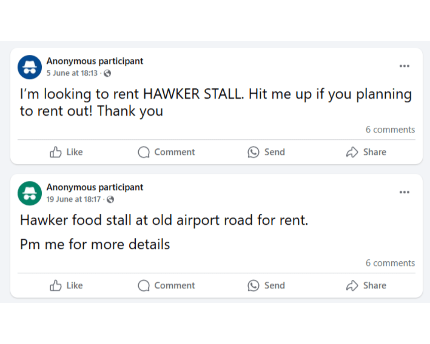Click globe privacy icon beside 5 June timestamp
The height and width of the screenshot is (344, 430).
point(107,73)
